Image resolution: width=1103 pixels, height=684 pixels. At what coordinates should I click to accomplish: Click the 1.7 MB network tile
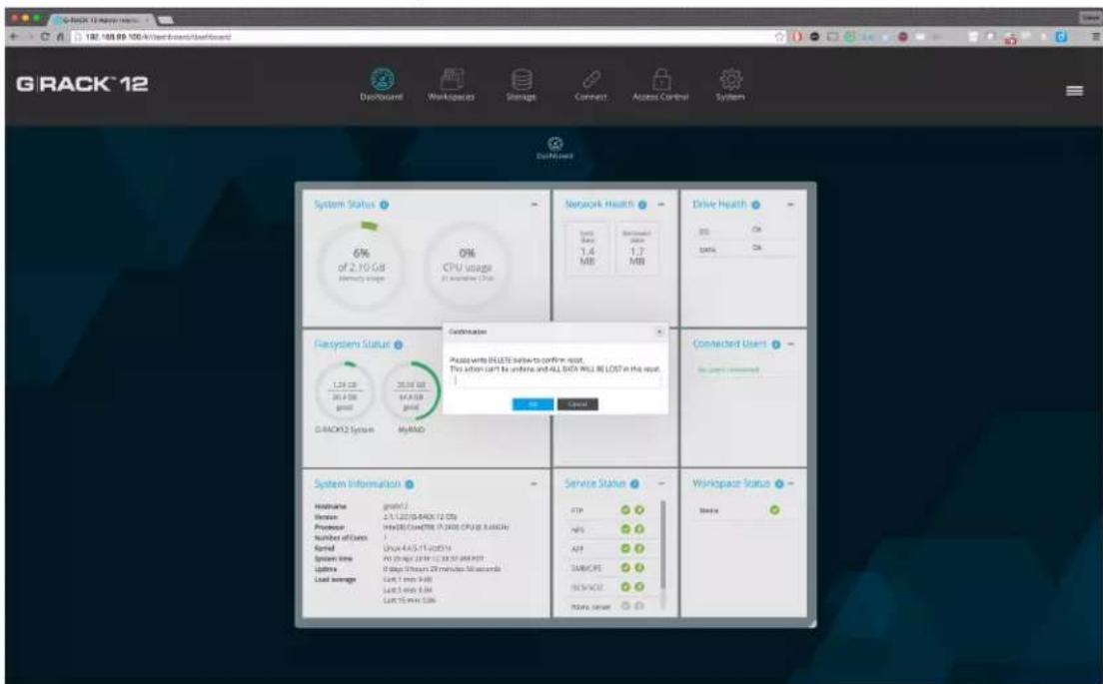click(x=636, y=250)
